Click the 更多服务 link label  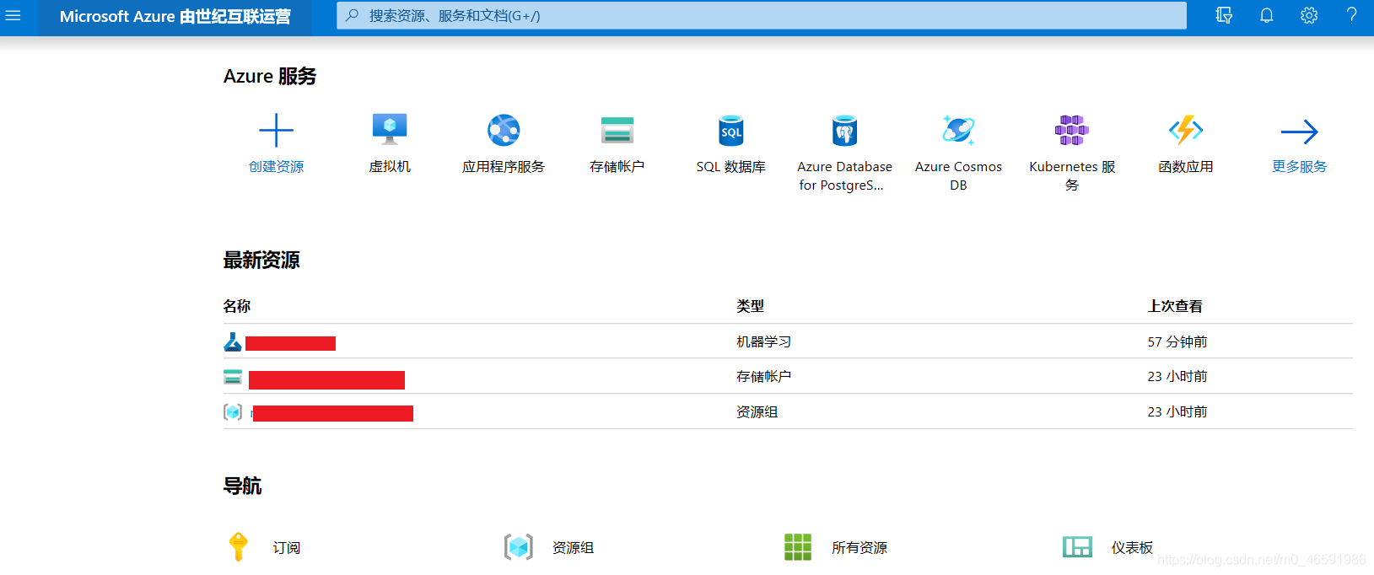pos(1299,167)
